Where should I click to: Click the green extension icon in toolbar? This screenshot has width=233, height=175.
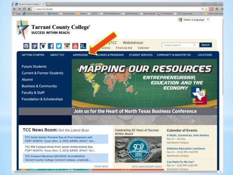[217, 9]
